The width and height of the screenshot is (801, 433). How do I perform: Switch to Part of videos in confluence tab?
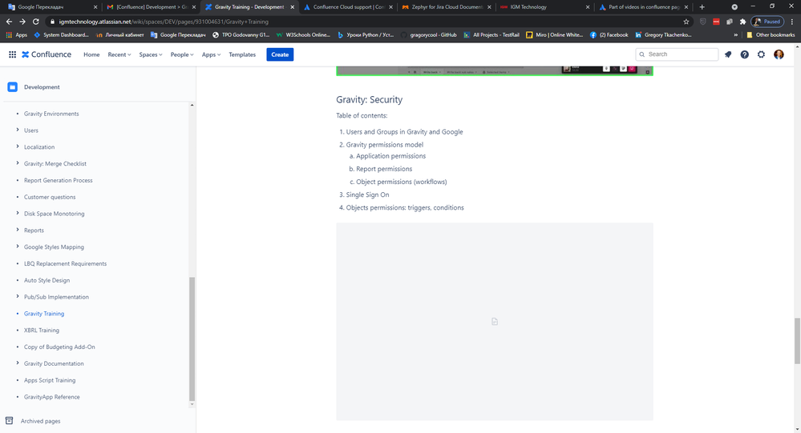tap(644, 7)
